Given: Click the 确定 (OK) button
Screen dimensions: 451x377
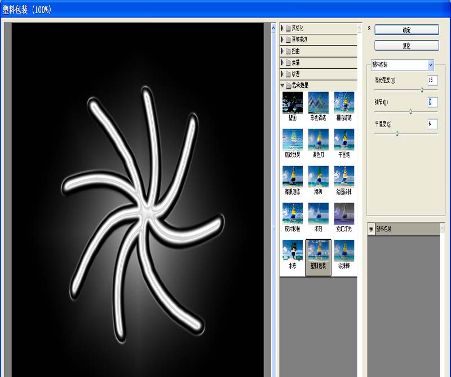Looking at the screenshot, I should tap(406, 30).
